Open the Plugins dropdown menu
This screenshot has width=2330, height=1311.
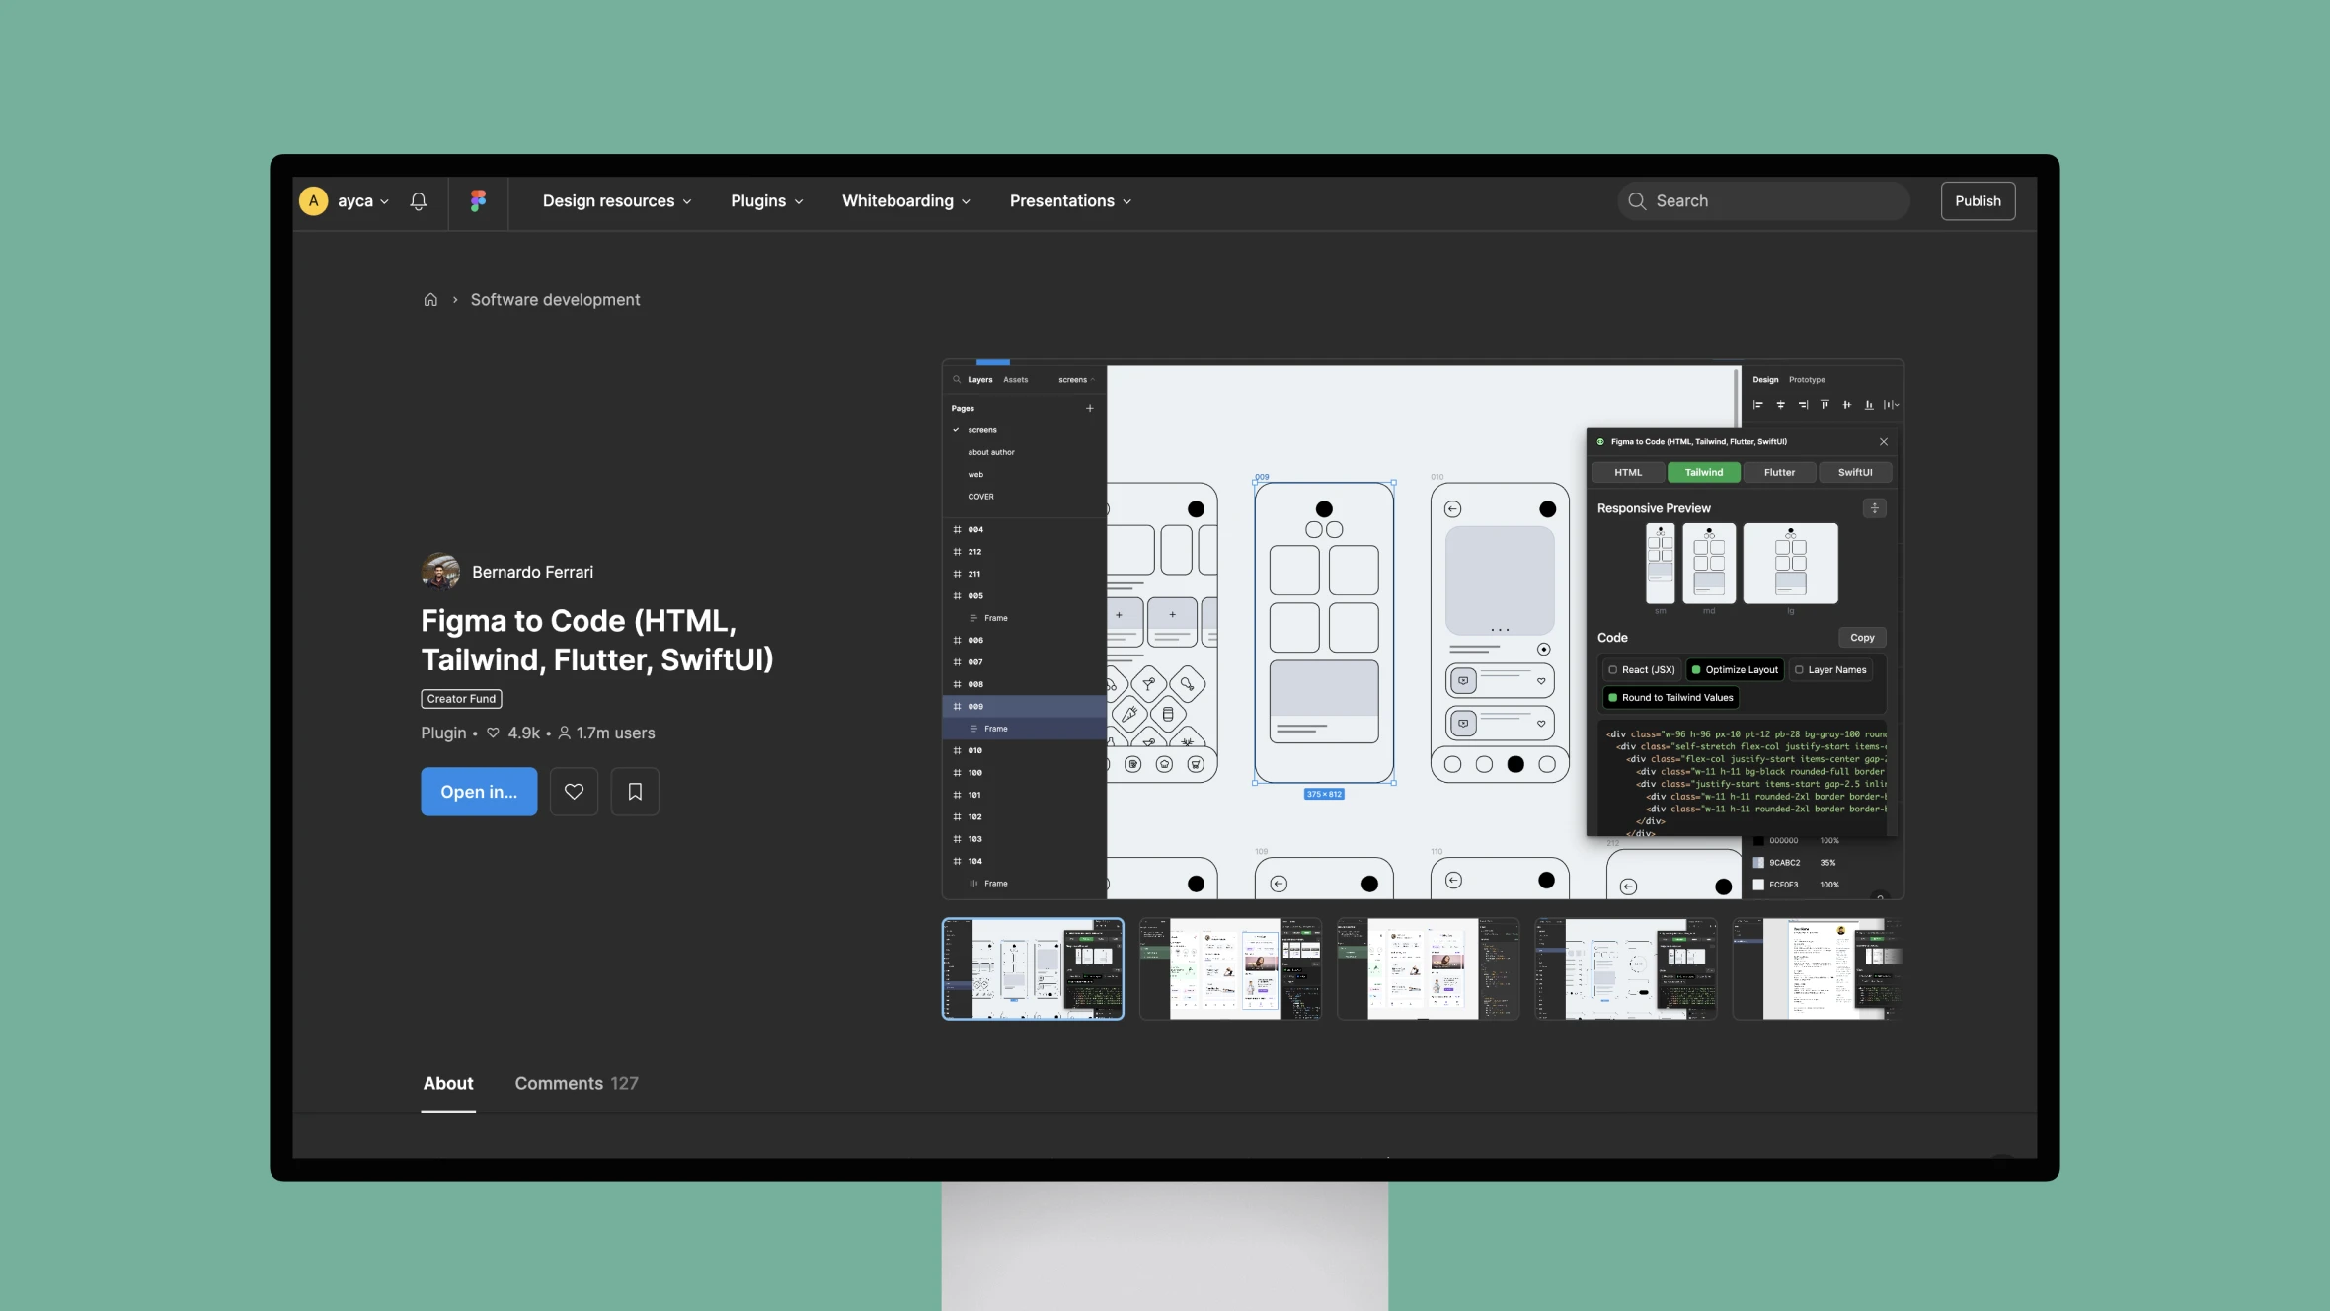pos(767,201)
